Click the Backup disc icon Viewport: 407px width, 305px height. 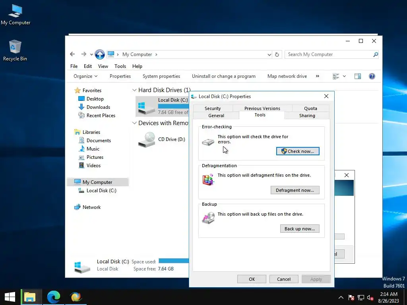pos(208,218)
